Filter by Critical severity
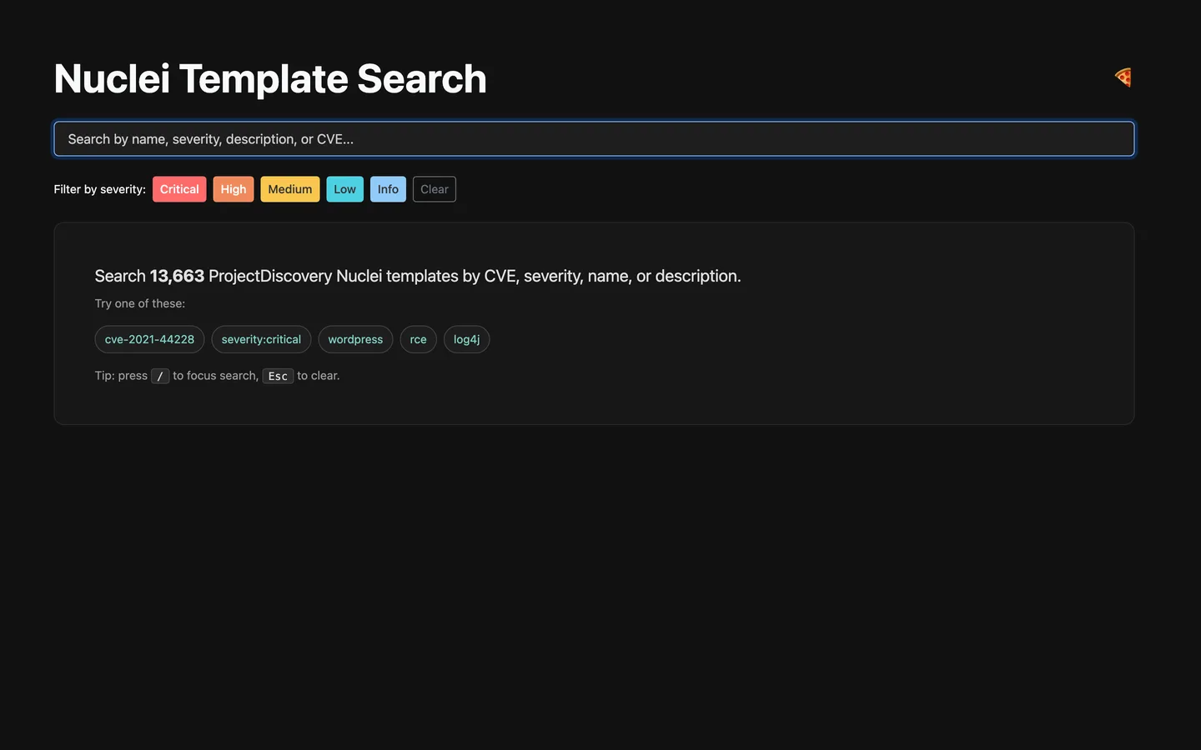Viewport: 1201px width, 750px height. (x=179, y=189)
